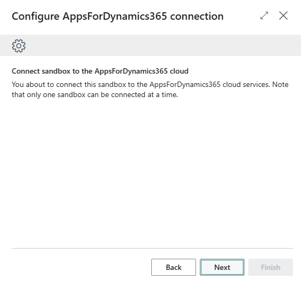Screen dimensions: 301x287
Task: Click the text 'that only one sandbox can be connected'
Action: click(79, 95)
